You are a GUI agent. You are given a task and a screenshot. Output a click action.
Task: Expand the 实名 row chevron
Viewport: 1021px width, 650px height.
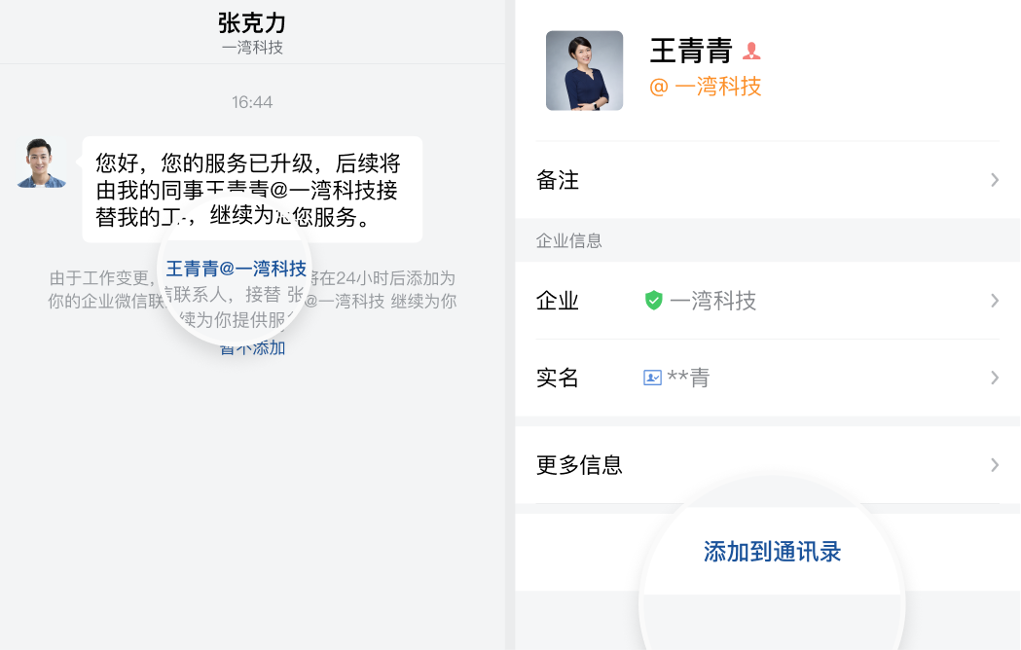pos(994,378)
